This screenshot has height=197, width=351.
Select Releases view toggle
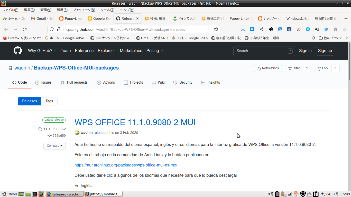click(x=30, y=101)
